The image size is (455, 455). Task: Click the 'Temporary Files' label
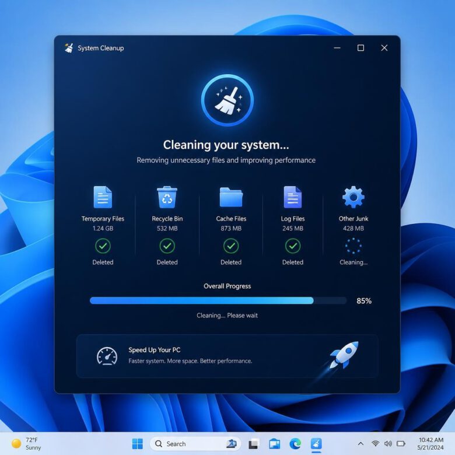pyautogui.click(x=103, y=219)
